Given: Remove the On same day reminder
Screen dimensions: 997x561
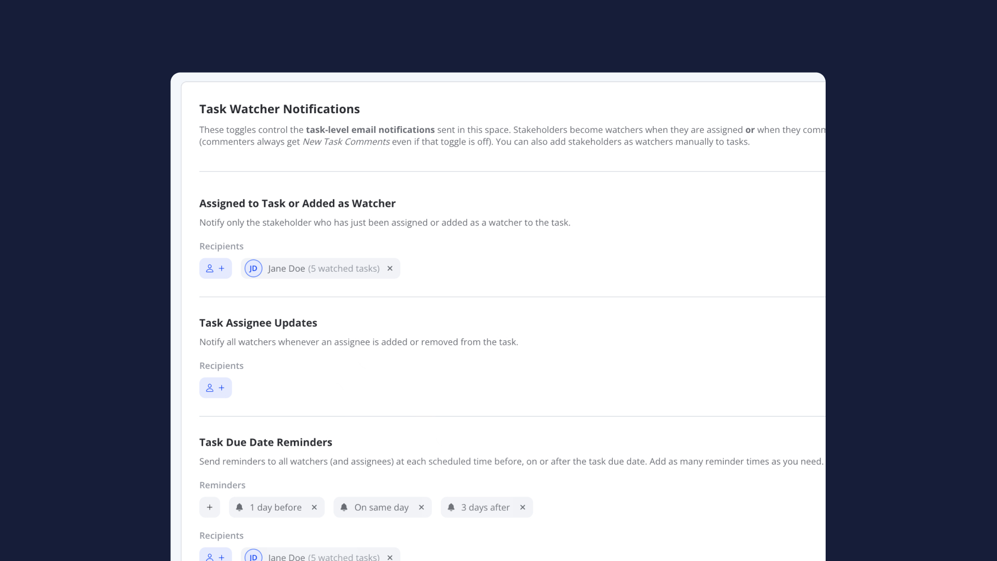Looking at the screenshot, I should (x=421, y=507).
